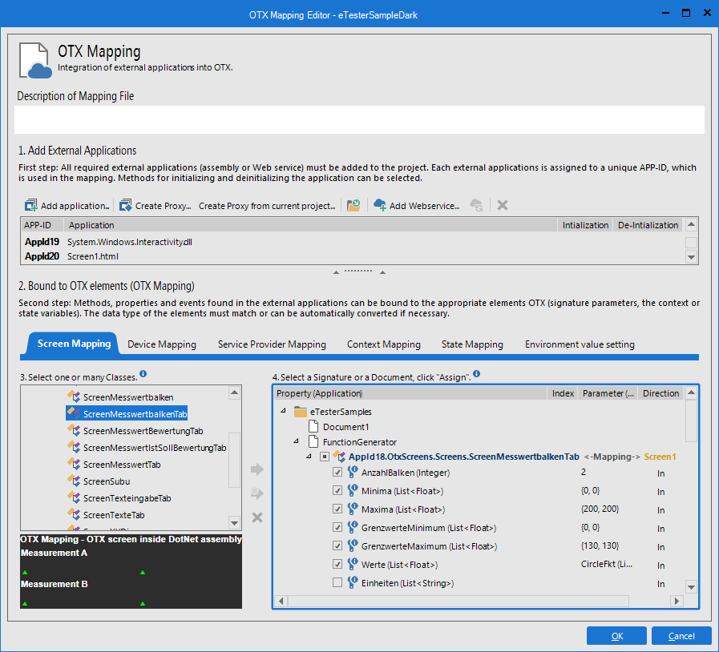The height and width of the screenshot is (652, 719).
Task: Click the Cancel button
Action: click(681, 635)
